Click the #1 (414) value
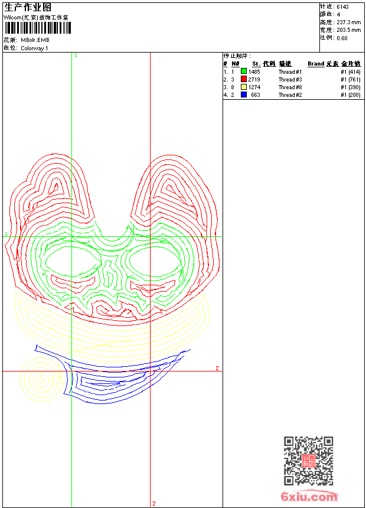The width and height of the screenshot is (366, 508). click(351, 71)
